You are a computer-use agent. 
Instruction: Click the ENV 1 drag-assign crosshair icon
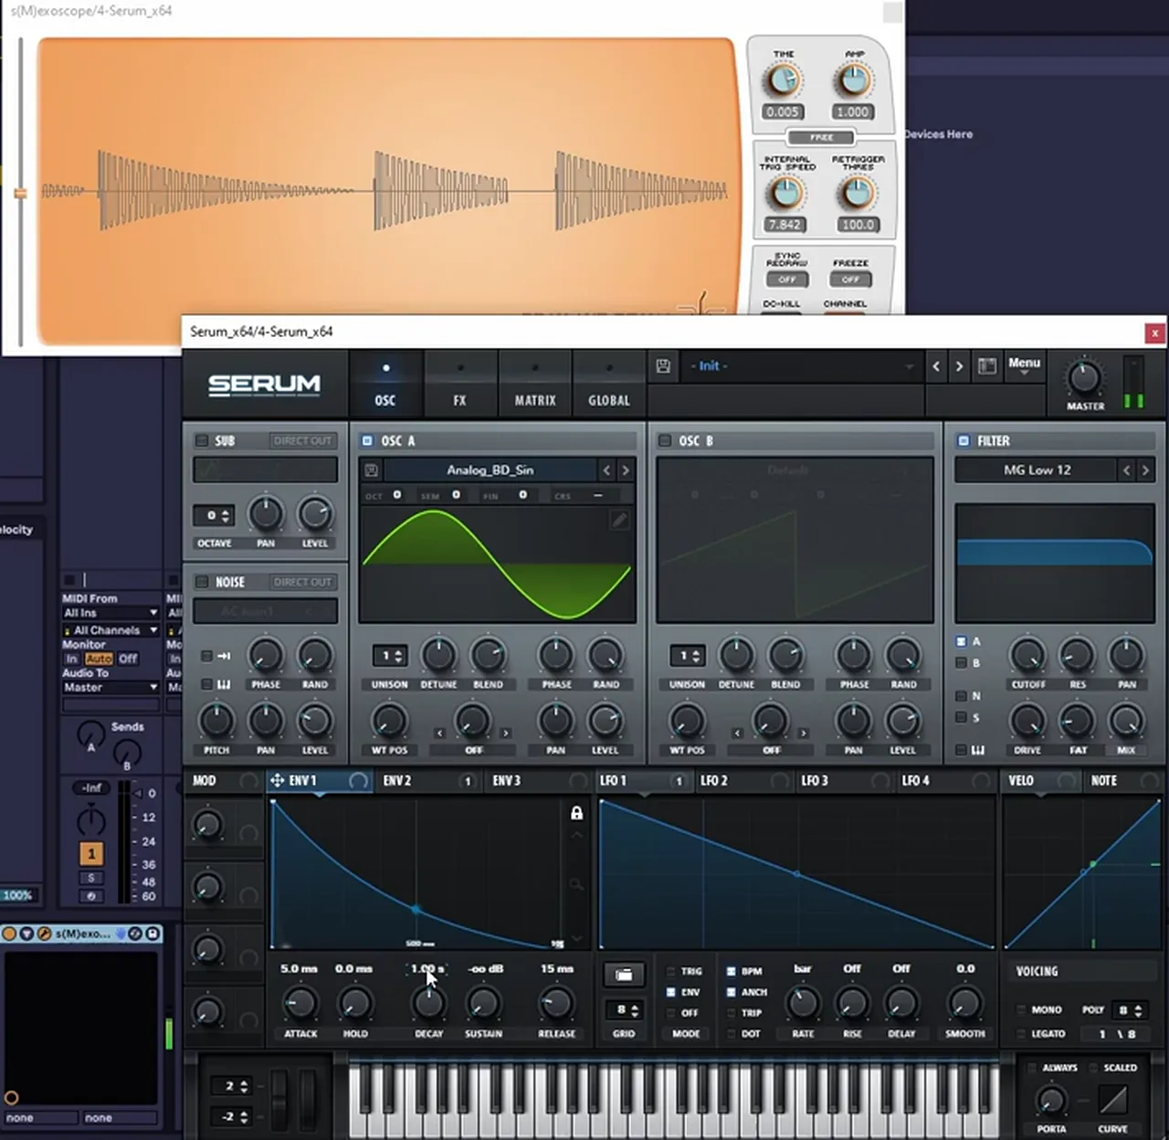tap(277, 781)
